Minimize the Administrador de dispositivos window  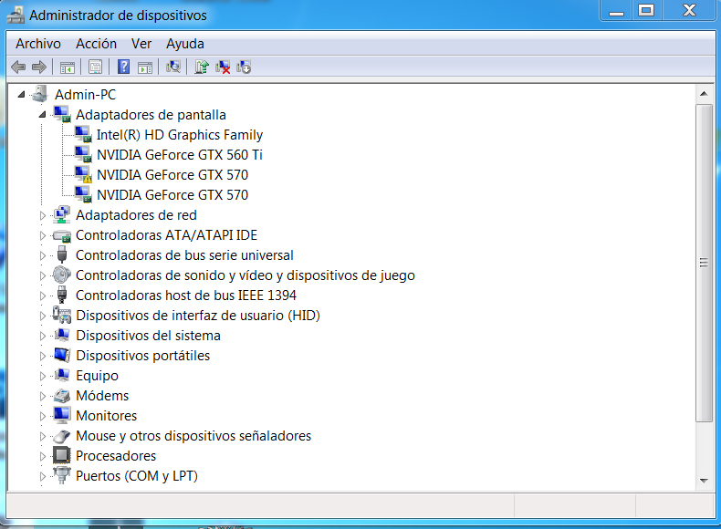pyautogui.click(x=616, y=10)
